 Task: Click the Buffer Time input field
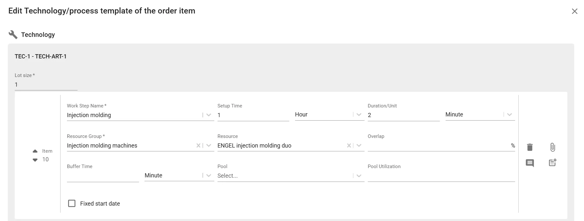[x=103, y=176]
